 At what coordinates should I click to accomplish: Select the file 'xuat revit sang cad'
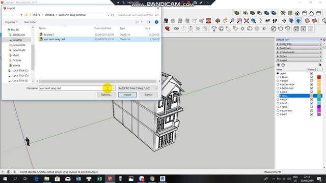pos(99,39)
